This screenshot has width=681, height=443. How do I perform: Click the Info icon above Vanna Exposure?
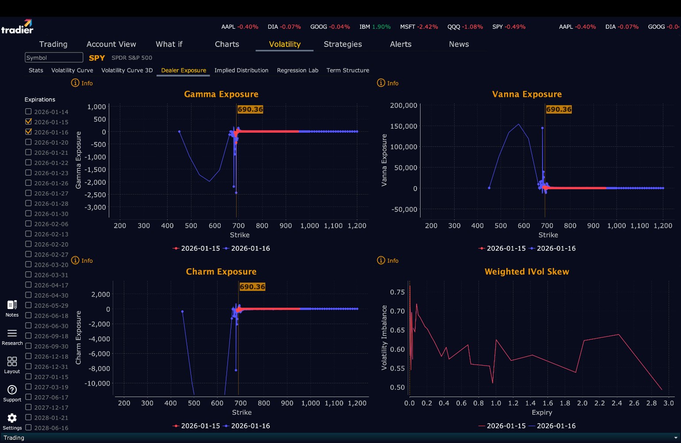(x=381, y=83)
